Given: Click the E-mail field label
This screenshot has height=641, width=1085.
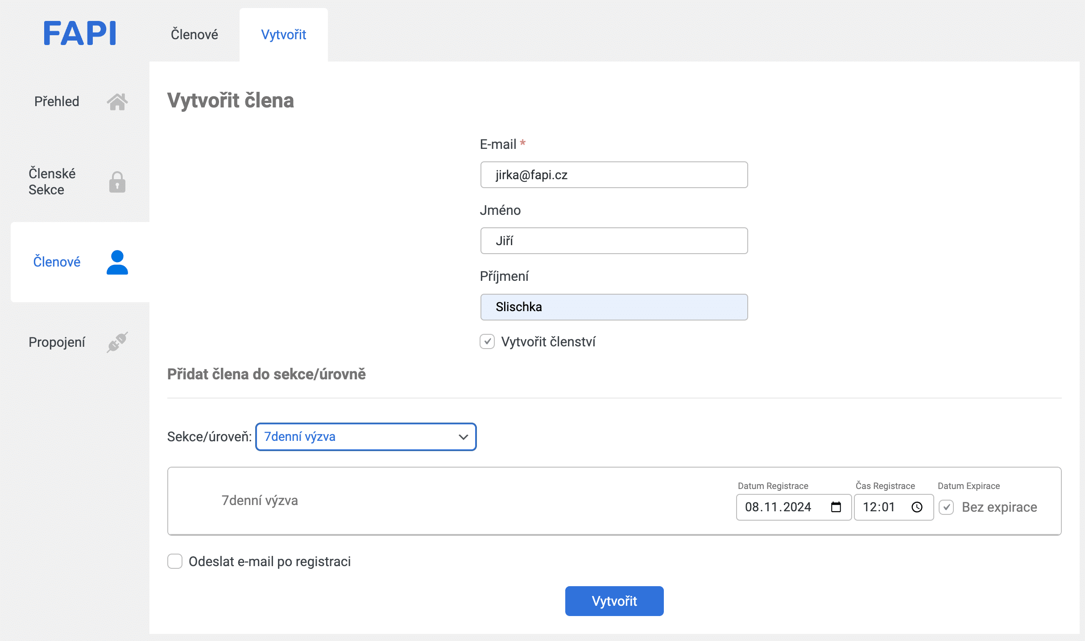Looking at the screenshot, I should pyautogui.click(x=498, y=144).
